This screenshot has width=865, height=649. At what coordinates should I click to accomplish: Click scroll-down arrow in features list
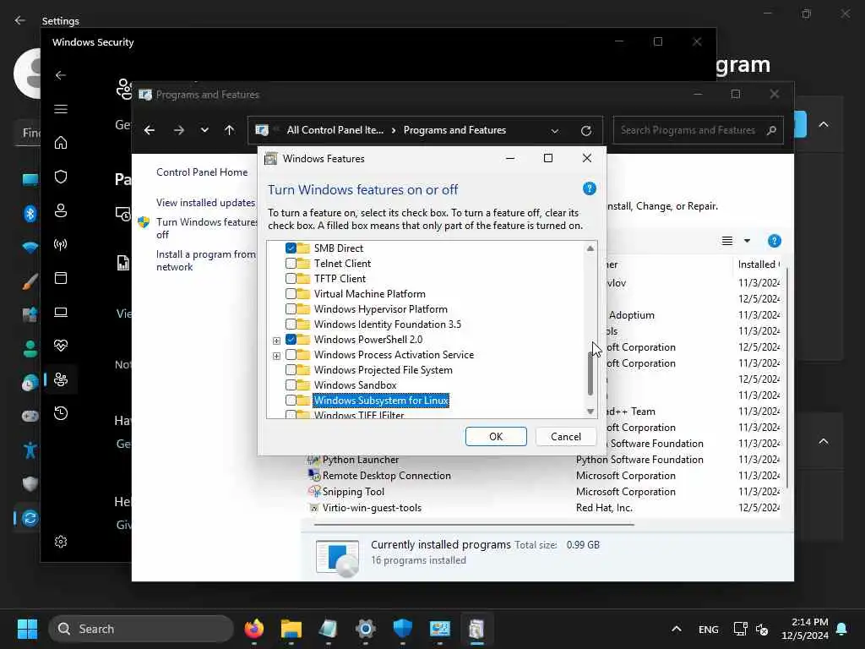[590, 412]
